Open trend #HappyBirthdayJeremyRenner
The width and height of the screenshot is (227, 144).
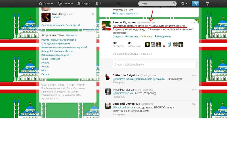pos(58,51)
